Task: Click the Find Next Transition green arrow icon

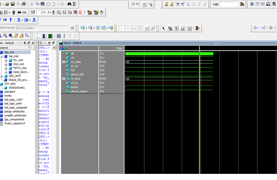Action: [183, 4]
